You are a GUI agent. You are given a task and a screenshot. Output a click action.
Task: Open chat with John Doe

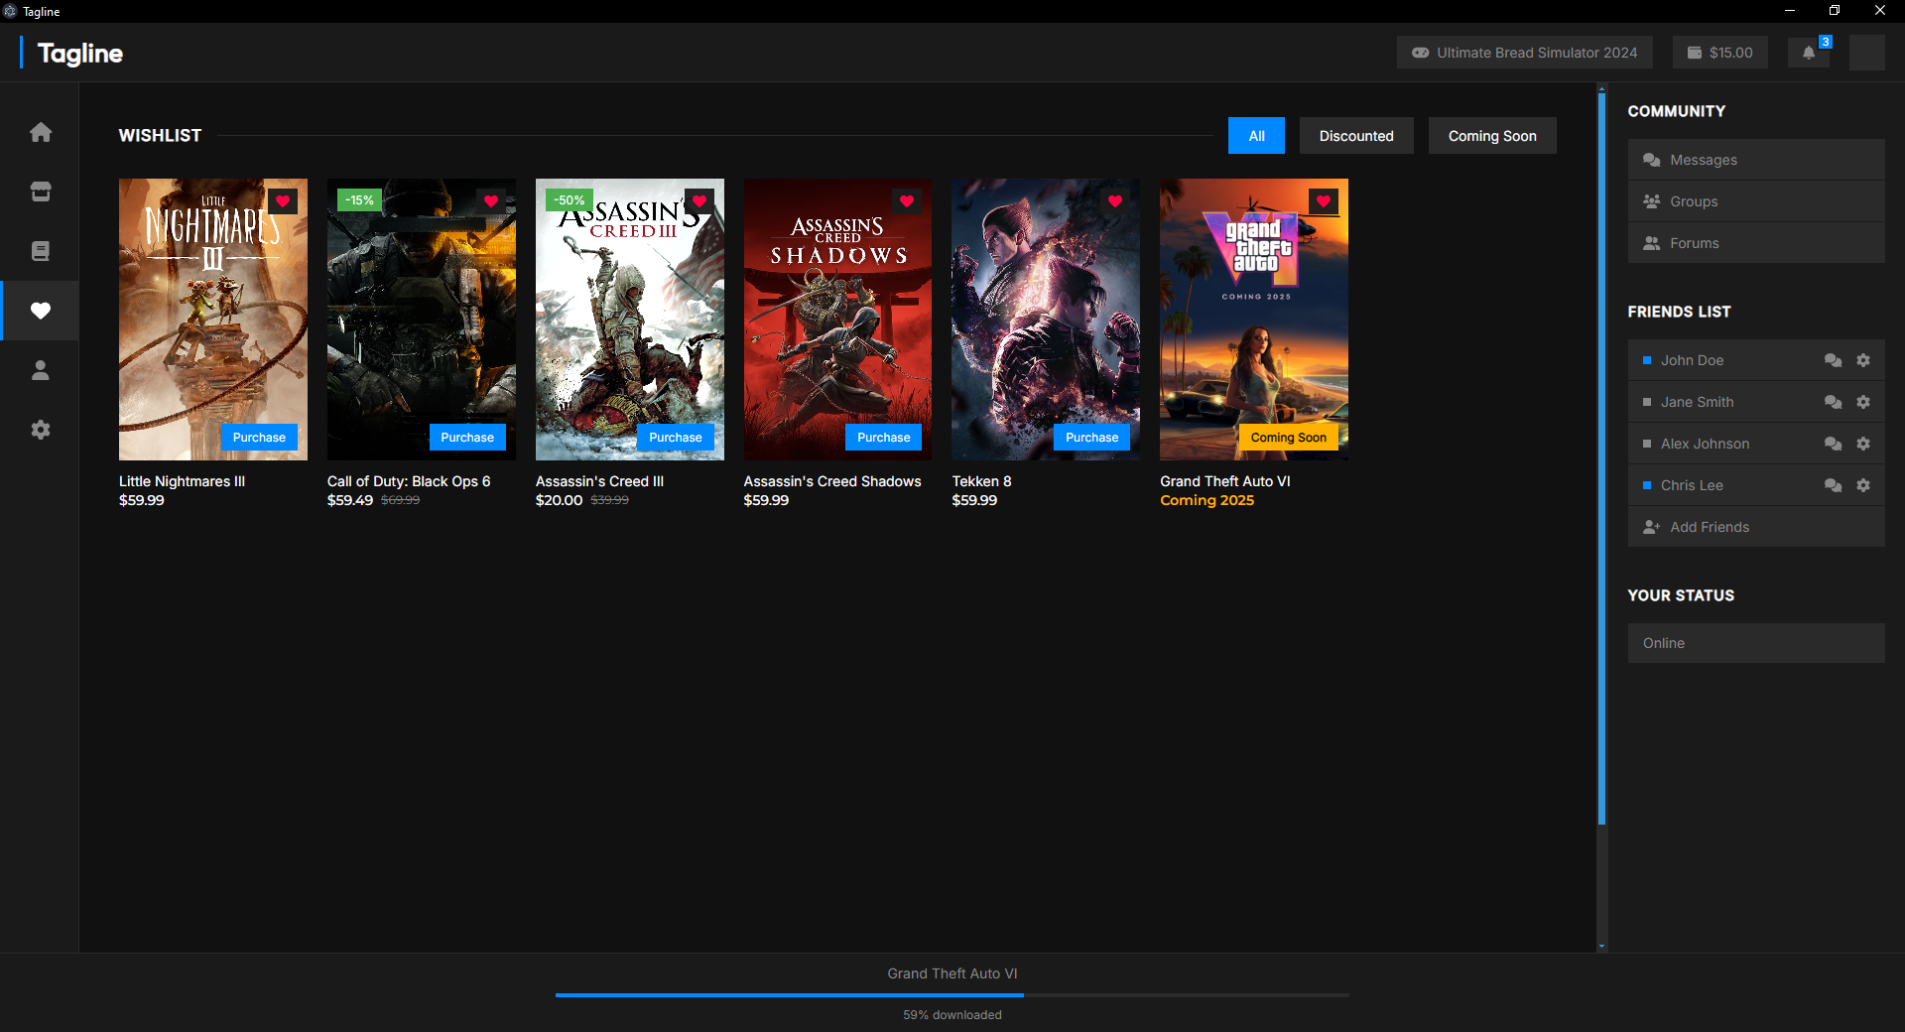coord(1833,360)
